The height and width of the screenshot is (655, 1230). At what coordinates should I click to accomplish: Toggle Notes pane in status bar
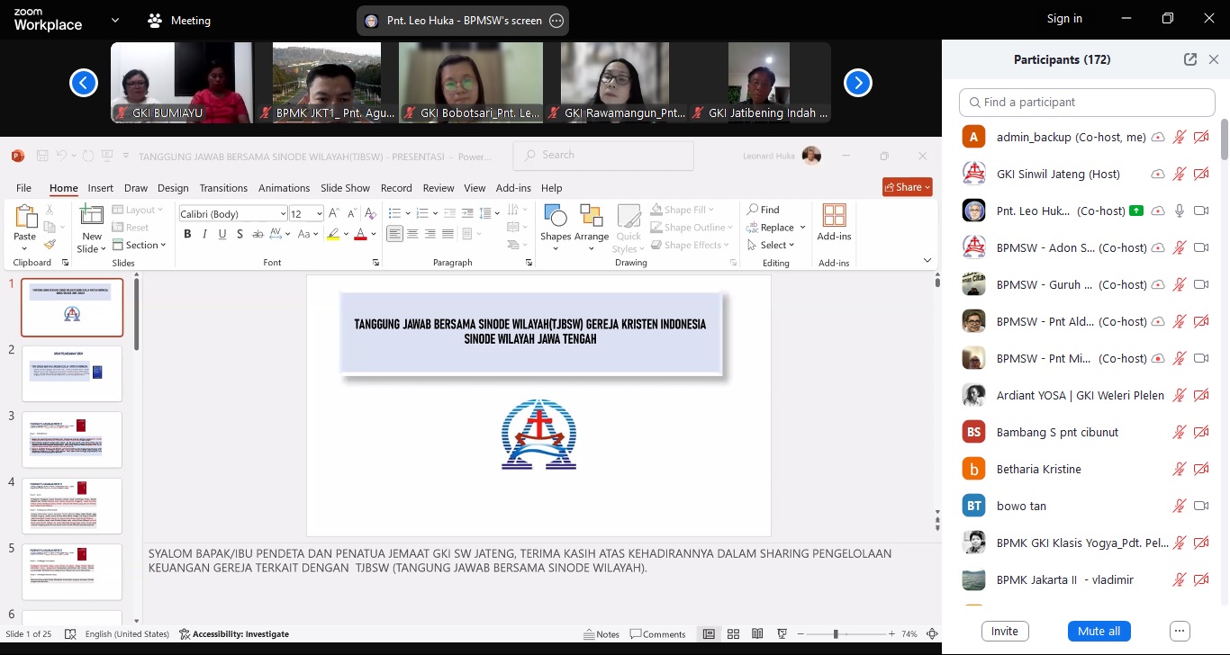coord(601,634)
